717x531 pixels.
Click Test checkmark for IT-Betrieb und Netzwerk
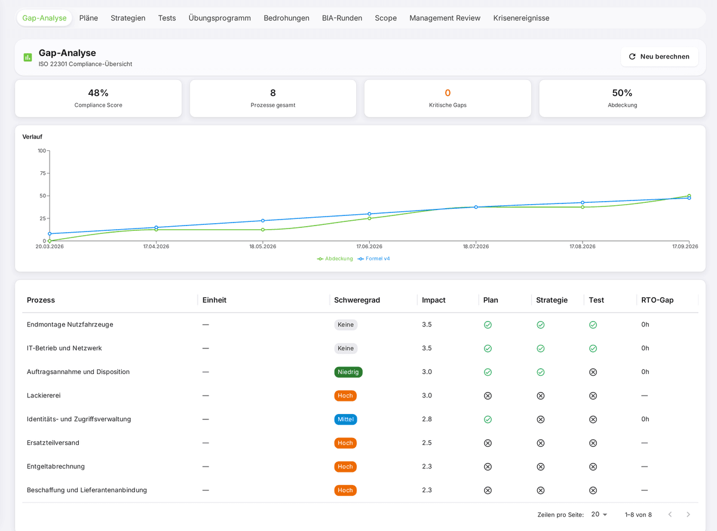tap(593, 348)
